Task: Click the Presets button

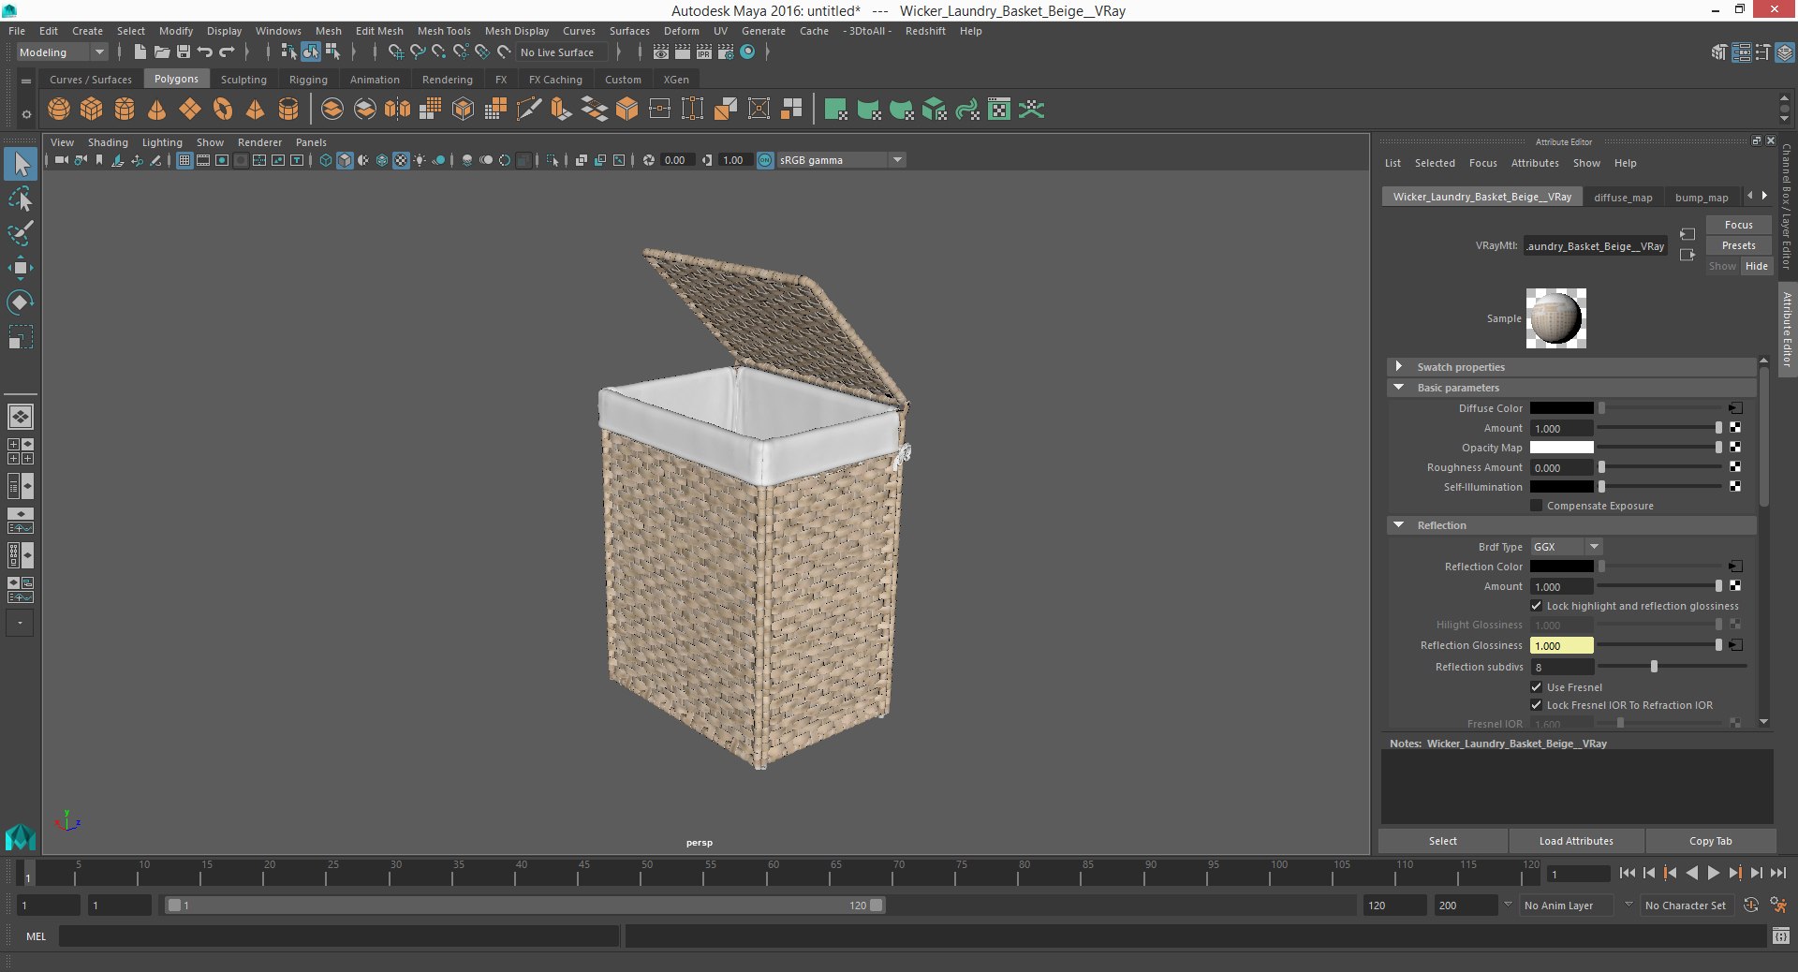Action: [1738, 245]
